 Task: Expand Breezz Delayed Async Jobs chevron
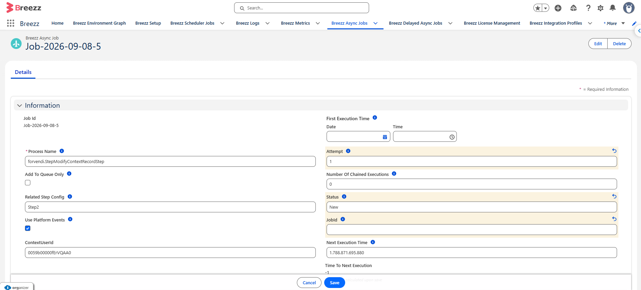click(x=450, y=23)
